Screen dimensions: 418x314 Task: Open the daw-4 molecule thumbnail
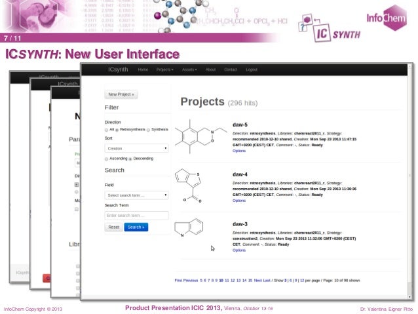(x=189, y=186)
